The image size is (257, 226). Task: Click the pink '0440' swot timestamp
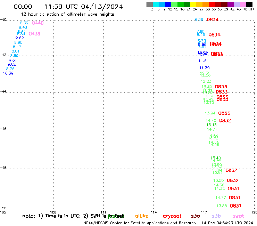(x=38, y=23)
